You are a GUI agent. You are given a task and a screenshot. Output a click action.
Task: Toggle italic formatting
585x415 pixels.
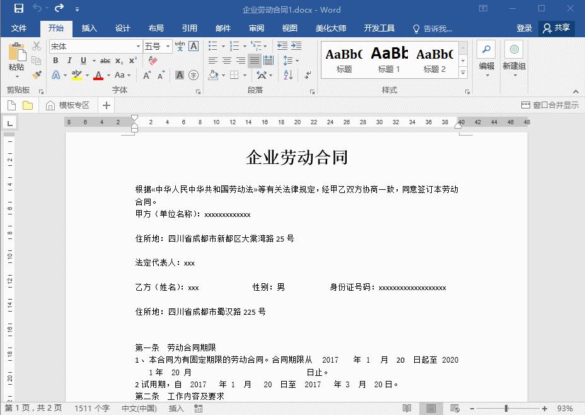click(x=69, y=59)
